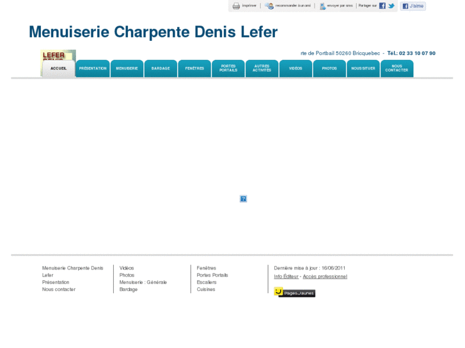465x348 pixels.
Task: Switch to the Fenêtres tab
Action: click(x=194, y=69)
